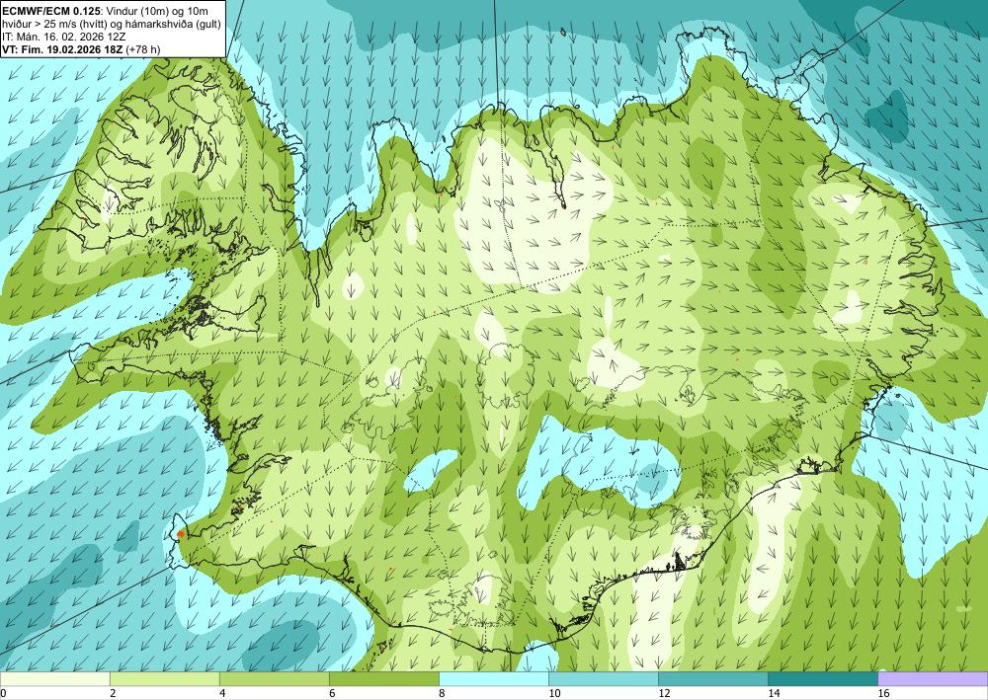The width and height of the screenshot is (988, 700).
Task: Select the "IT: Mán. 16. 02. 2026 12Z" line
Action: point(65,38)
